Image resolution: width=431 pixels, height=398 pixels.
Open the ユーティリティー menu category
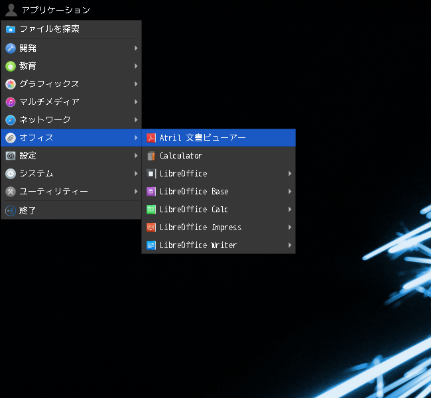(71, 192)
